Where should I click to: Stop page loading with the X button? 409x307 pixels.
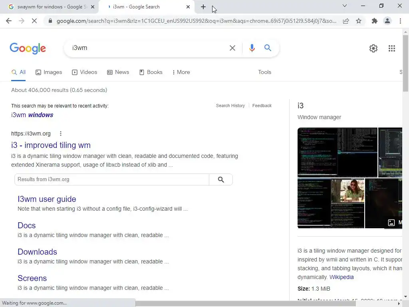34,21
